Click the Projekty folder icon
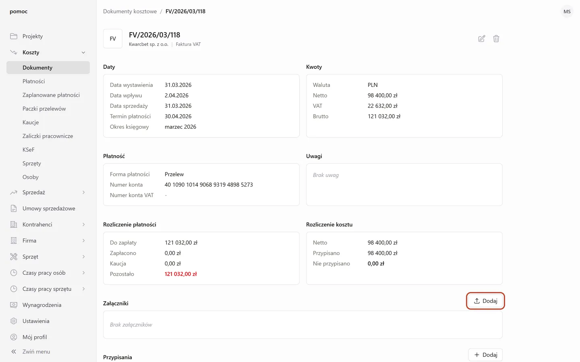Image resolution: width=580 pixels, height=362 pixels. [14, 36]
